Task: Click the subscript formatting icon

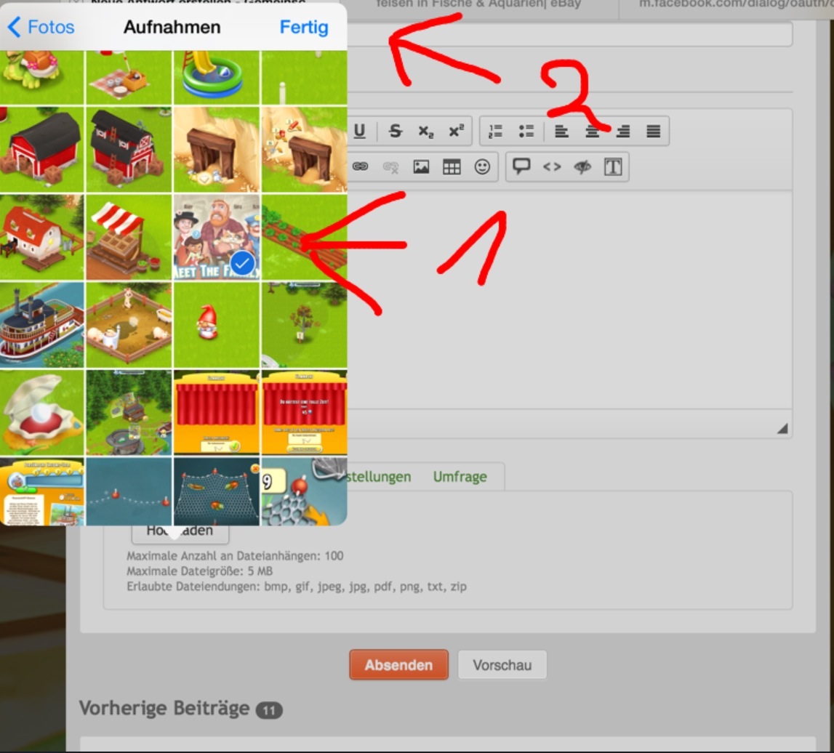Action: [425, 131]
